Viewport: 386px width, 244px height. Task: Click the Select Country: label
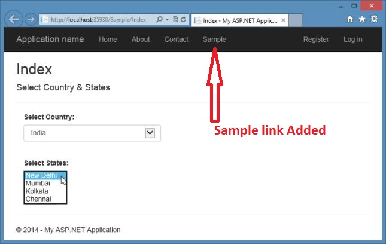49,117
